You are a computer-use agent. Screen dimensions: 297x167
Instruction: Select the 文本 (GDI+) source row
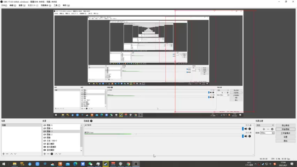(x=61, y=141)
